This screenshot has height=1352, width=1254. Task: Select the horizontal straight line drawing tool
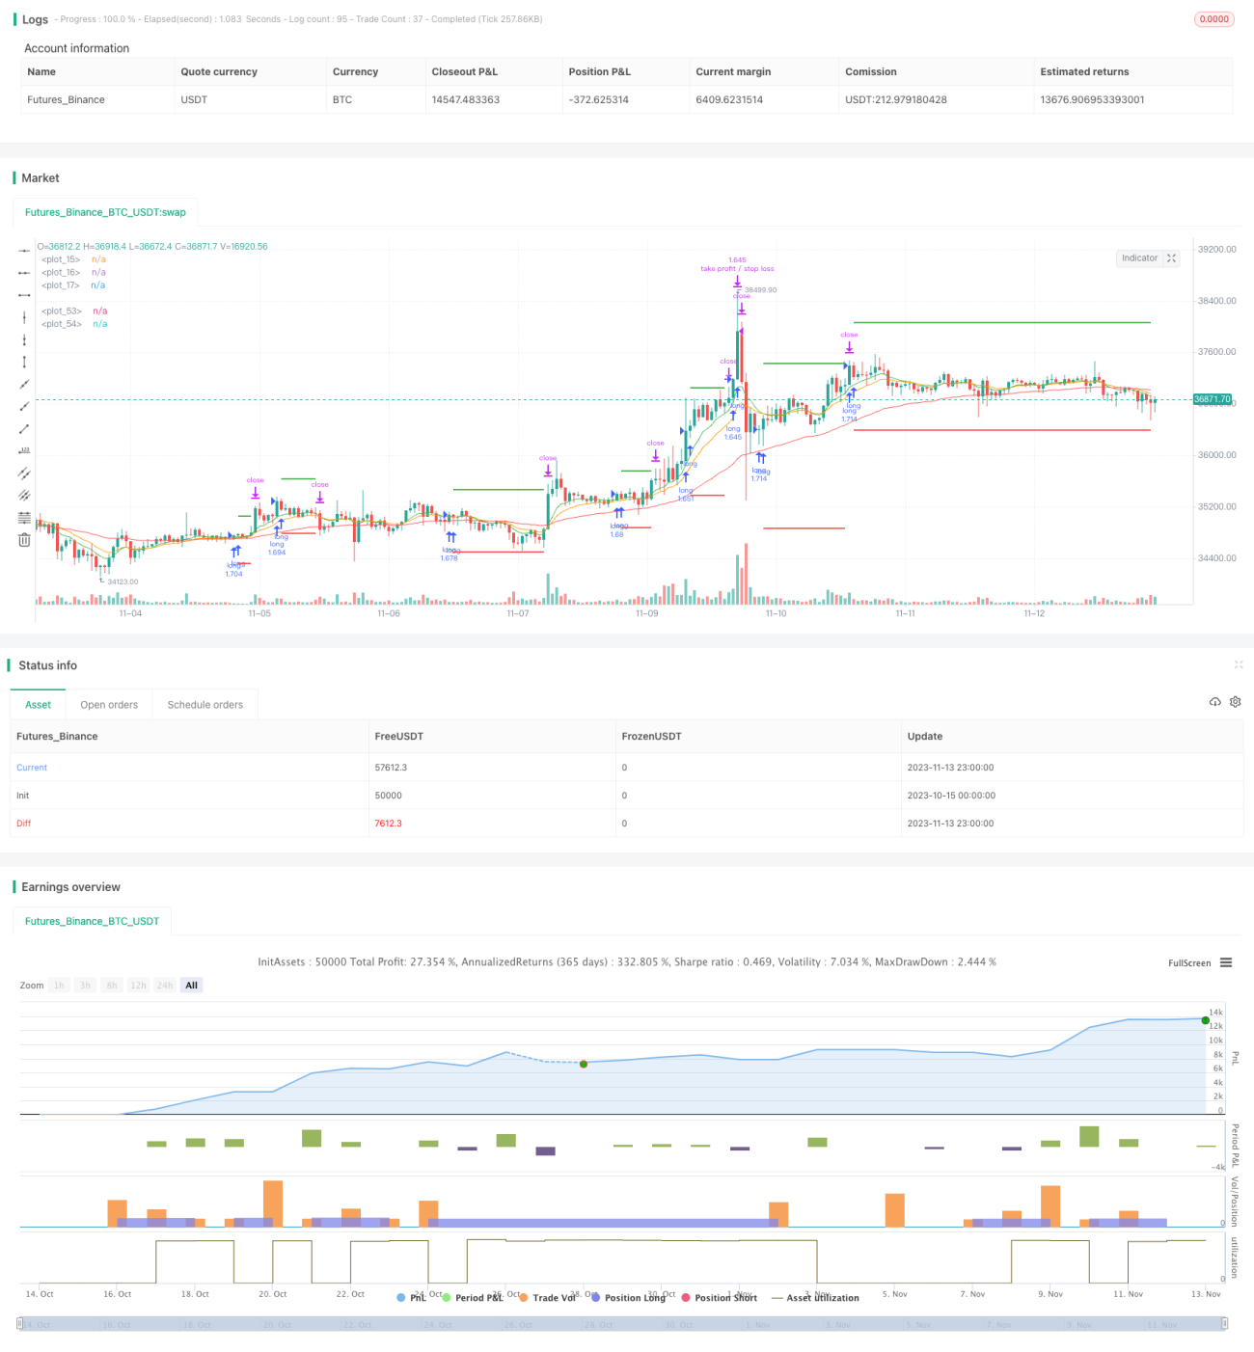(x=24, y=251)
